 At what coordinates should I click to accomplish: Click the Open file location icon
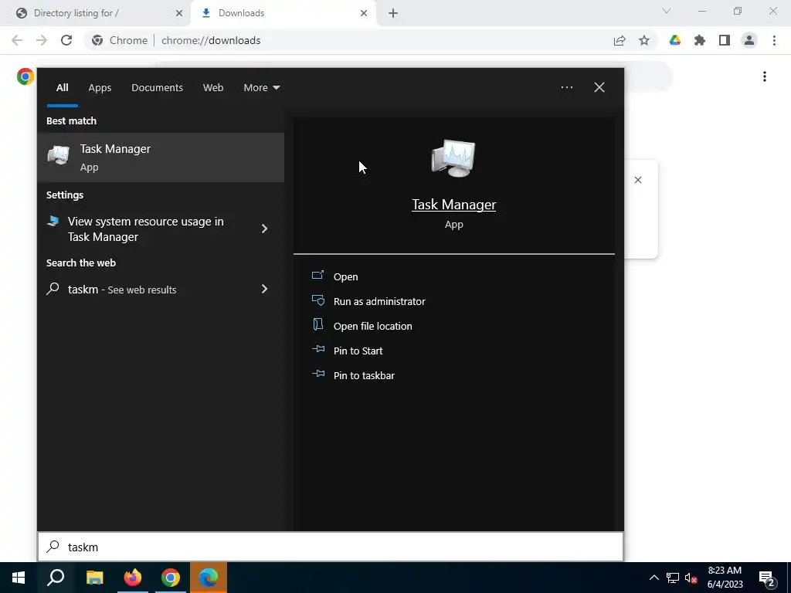pos(317,324)
